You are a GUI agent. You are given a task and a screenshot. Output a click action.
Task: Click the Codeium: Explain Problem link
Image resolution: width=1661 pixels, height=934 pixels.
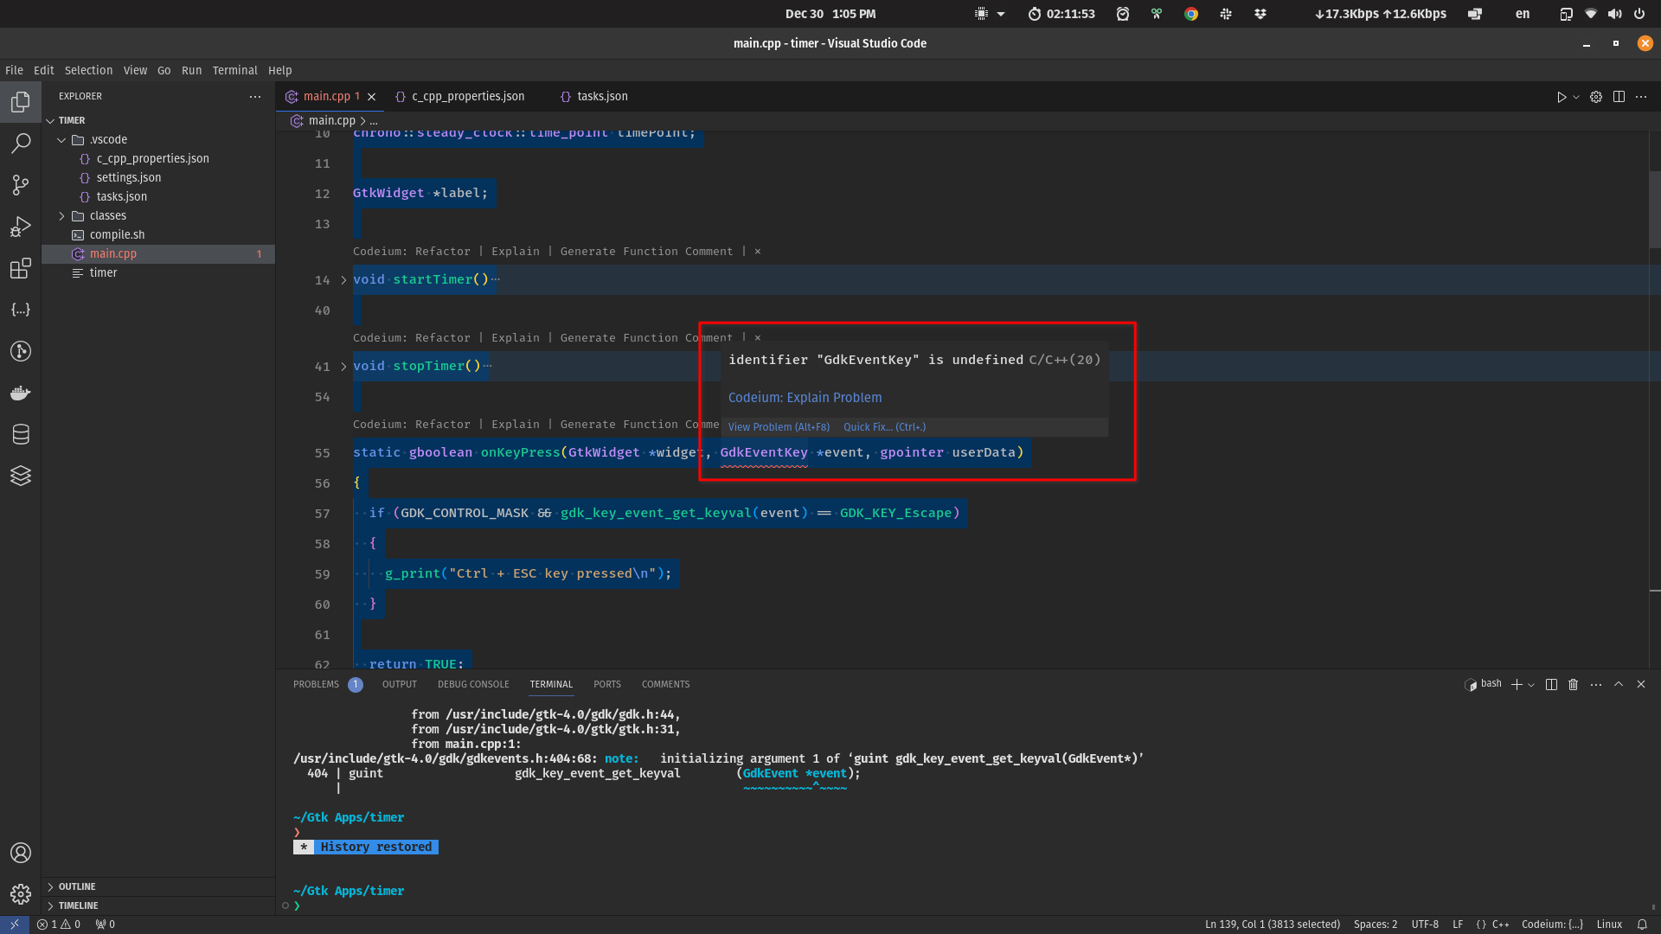tap(805, 397)
